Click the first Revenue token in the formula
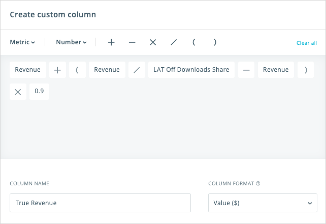The image size is (326, 224). (28, 70)
